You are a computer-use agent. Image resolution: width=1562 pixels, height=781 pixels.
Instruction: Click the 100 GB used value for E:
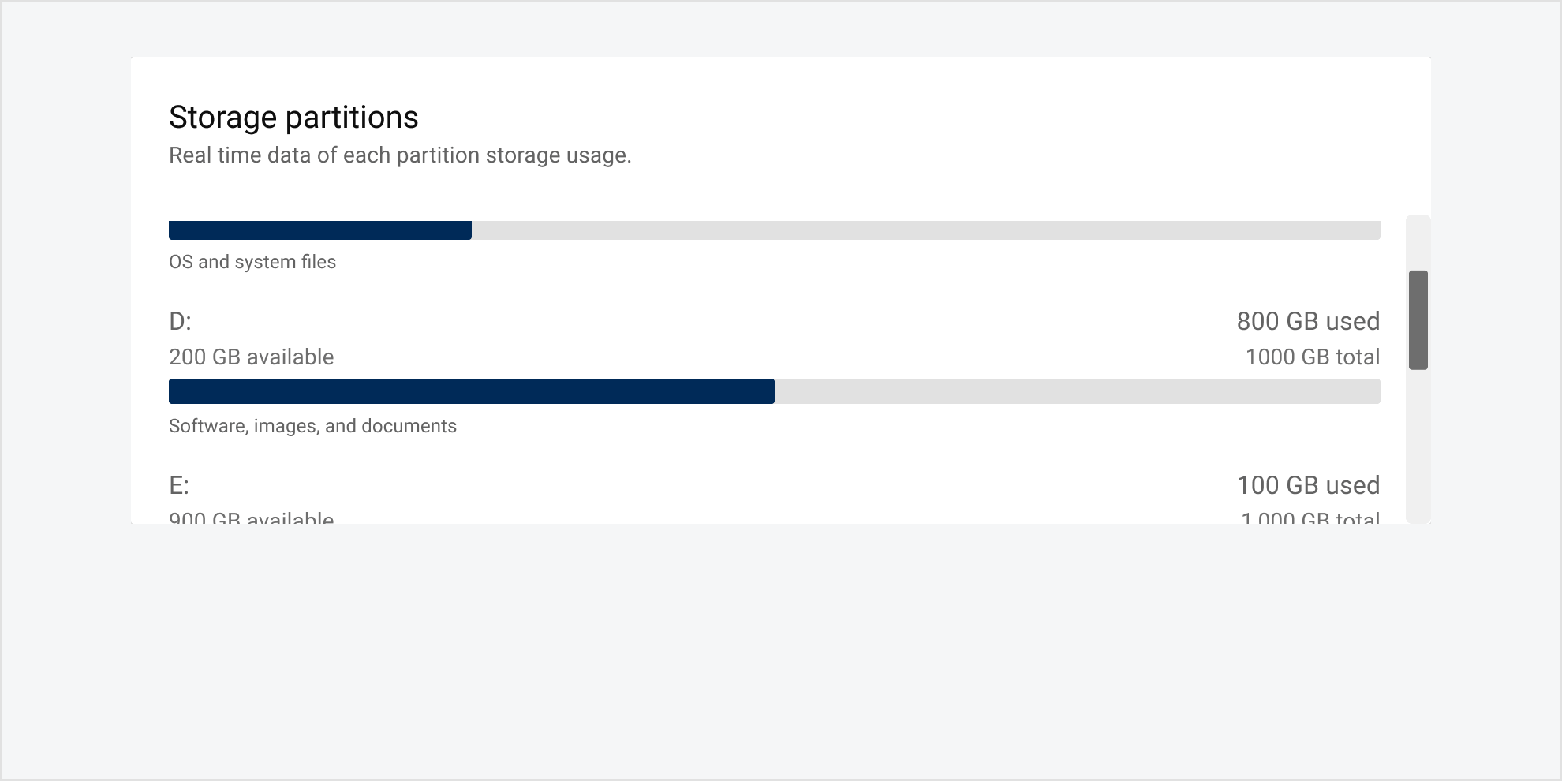point(1308,485)
